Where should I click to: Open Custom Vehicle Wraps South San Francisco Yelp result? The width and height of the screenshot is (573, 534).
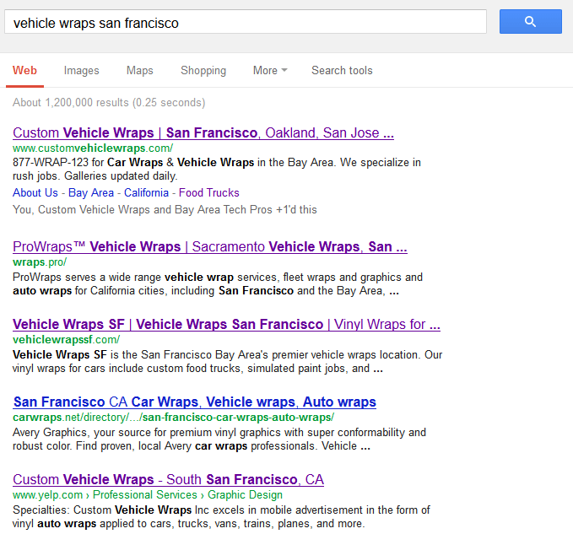coord(168,479)
